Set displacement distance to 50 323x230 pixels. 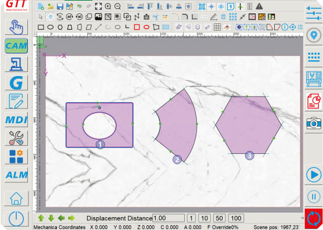tap(219, 218)
